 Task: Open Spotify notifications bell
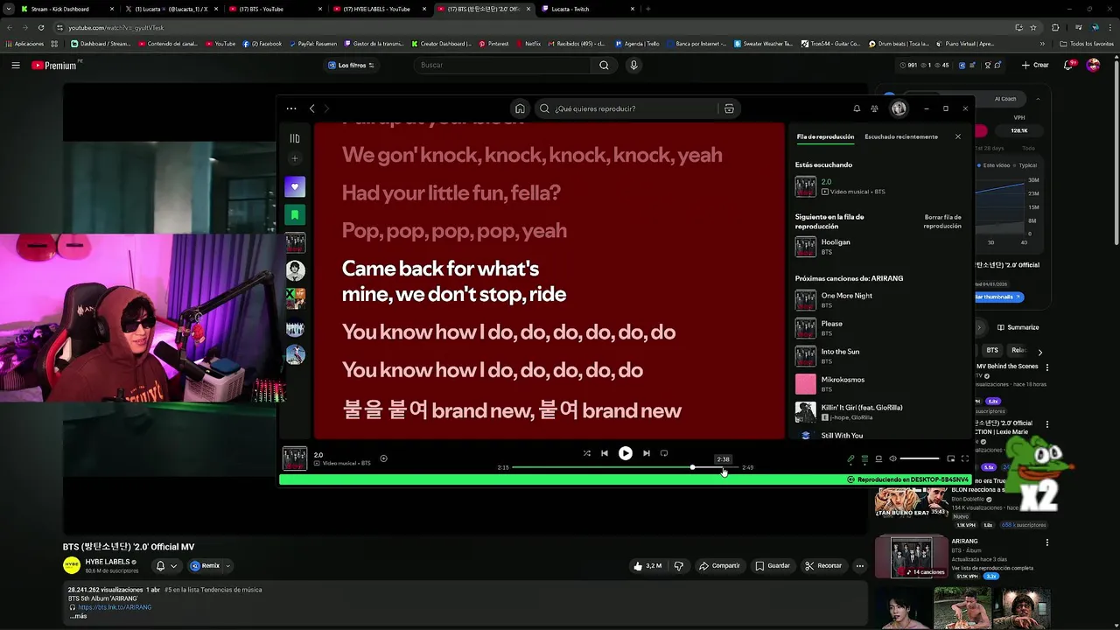857,108
